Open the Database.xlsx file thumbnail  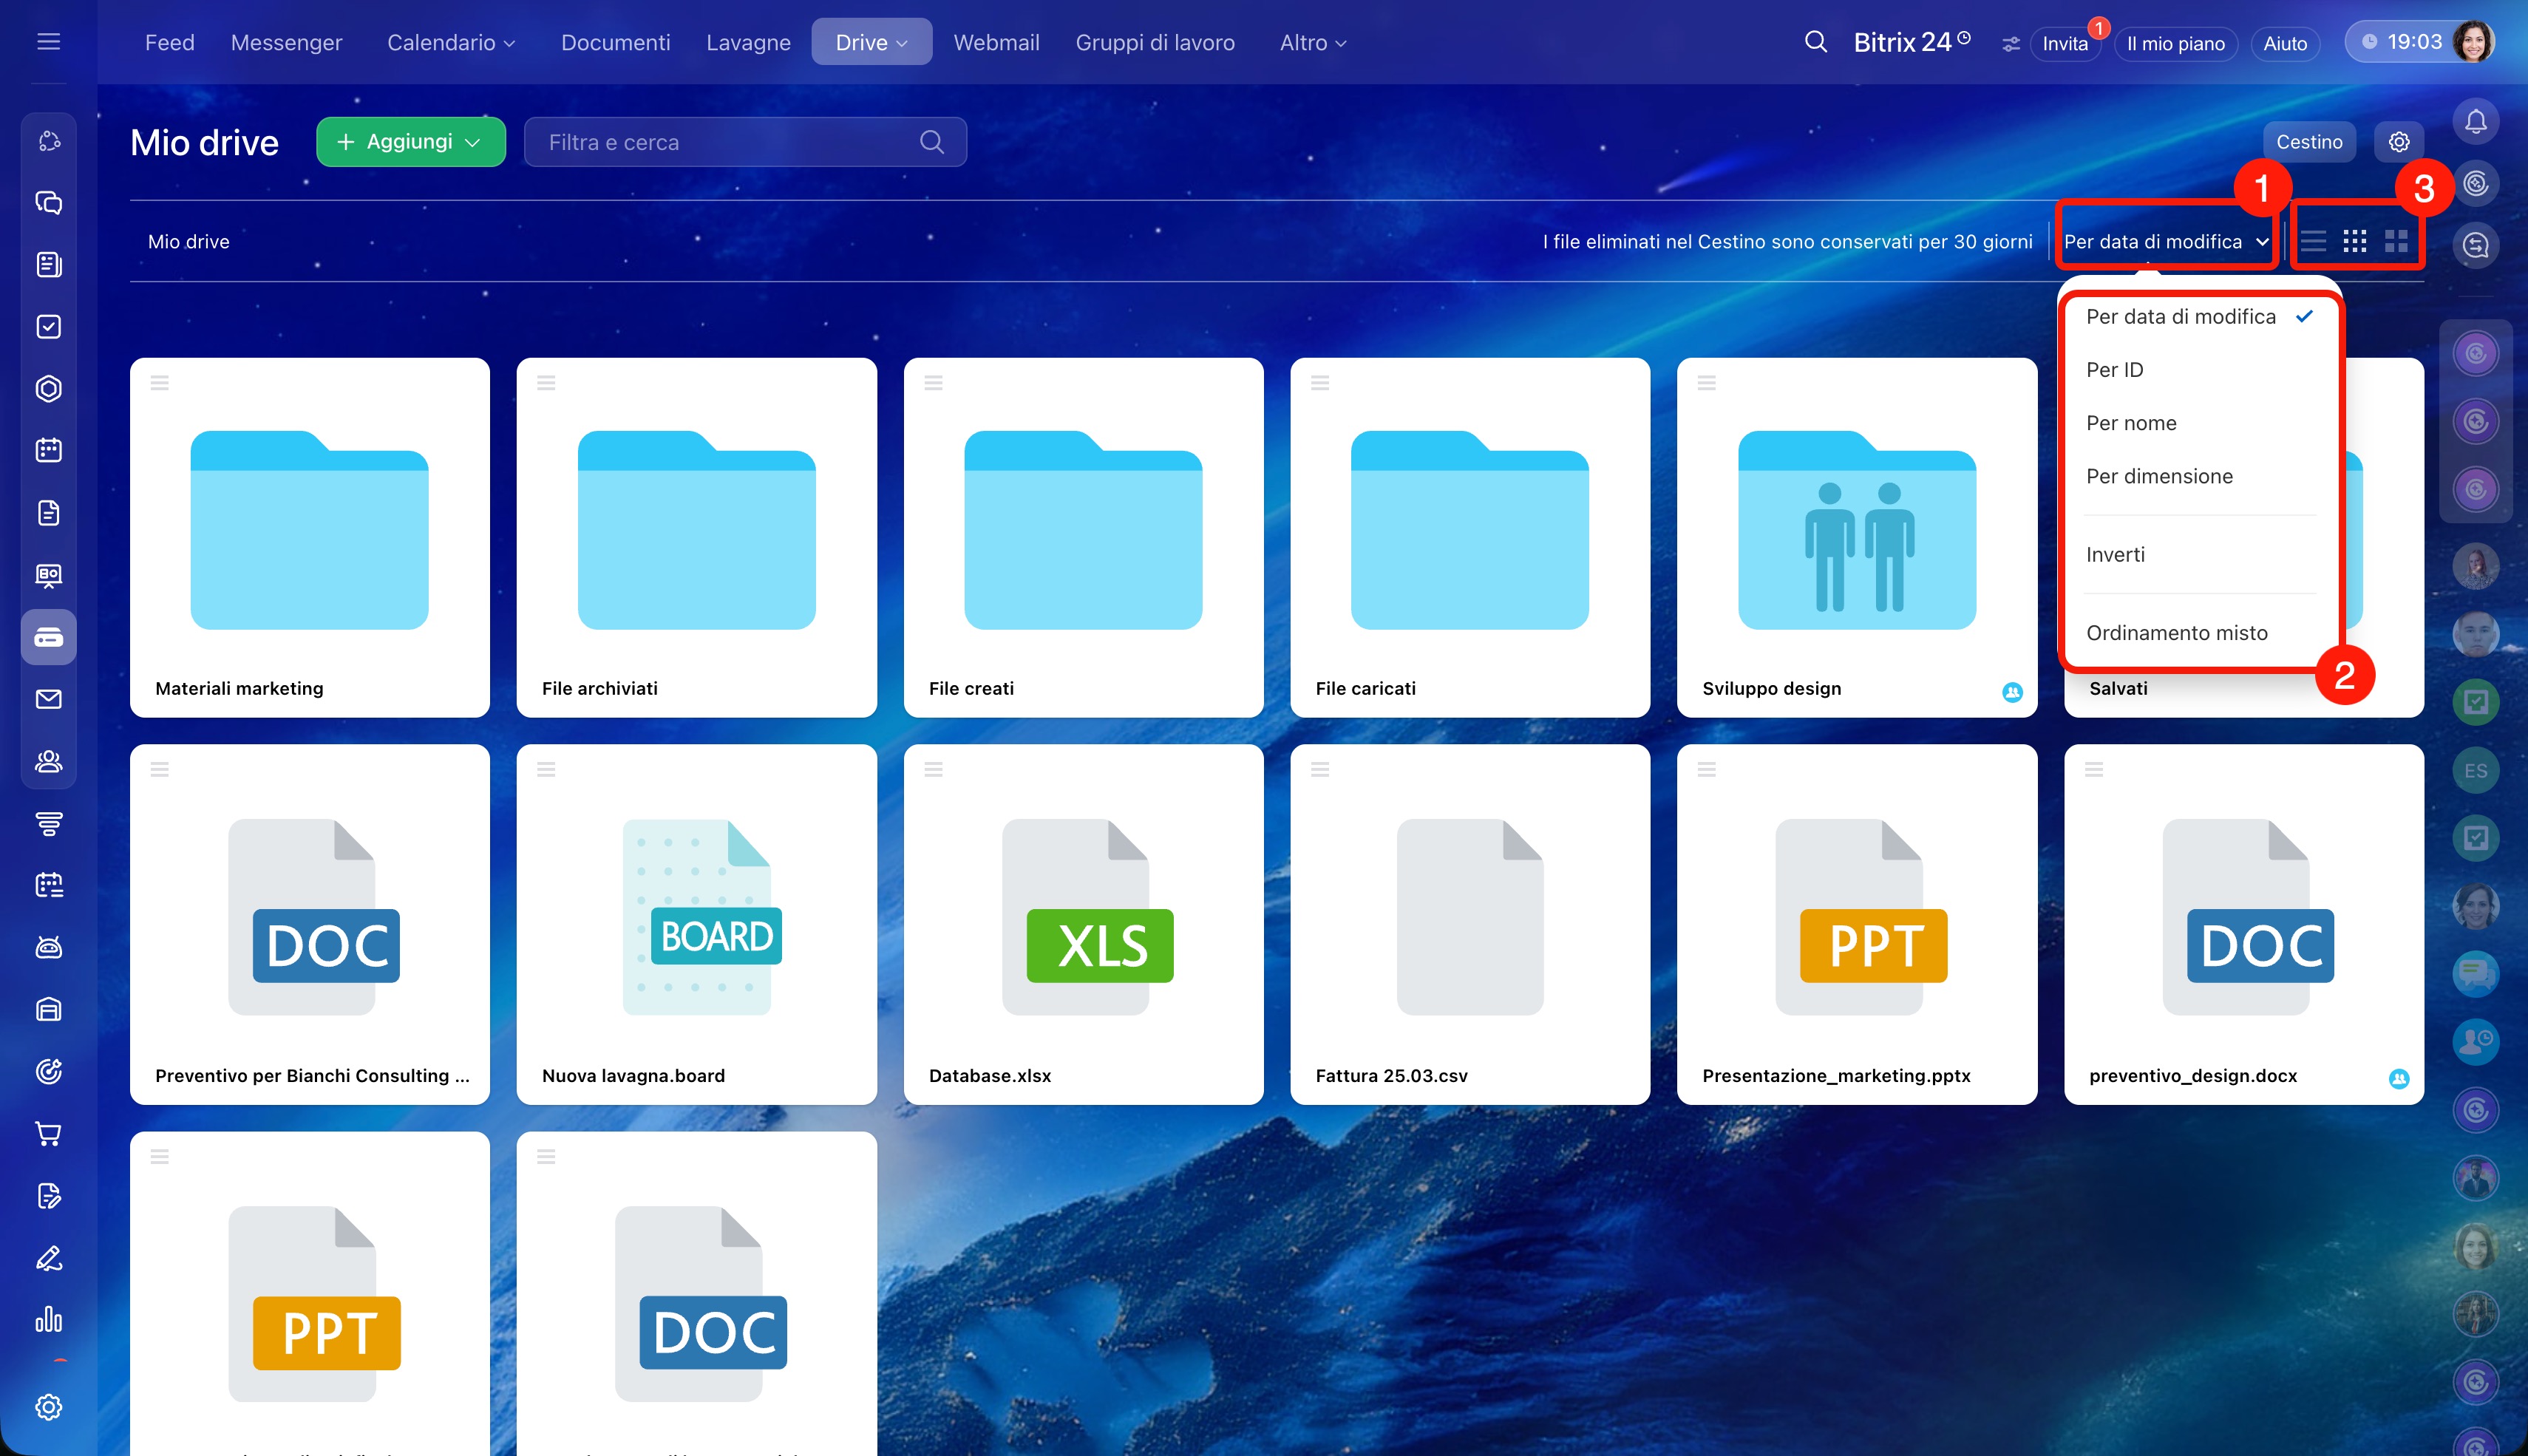pyautogui.click(x=1083, y=924)
